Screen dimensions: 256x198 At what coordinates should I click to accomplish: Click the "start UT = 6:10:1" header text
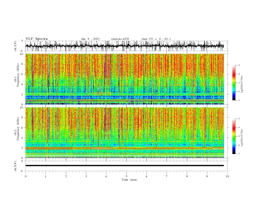[x=156, y=39]
